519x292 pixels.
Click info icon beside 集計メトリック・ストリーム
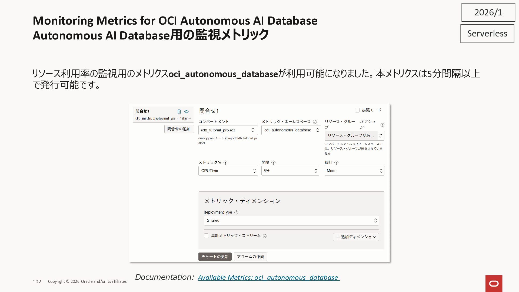tap(265, 236)
